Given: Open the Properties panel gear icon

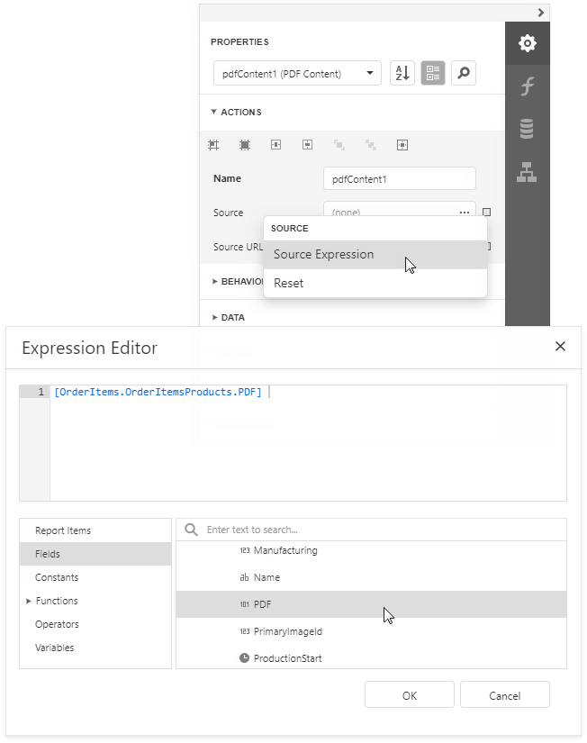Looking at the screenshot, I should tap(528, 42).
